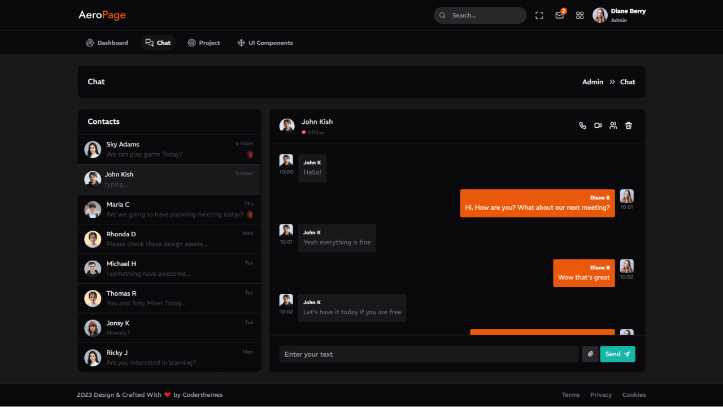Image resolution: width=723 pixels, height=407 pixels.
Task: Click the AeroPage logo
Action: (x=102, y=15)
